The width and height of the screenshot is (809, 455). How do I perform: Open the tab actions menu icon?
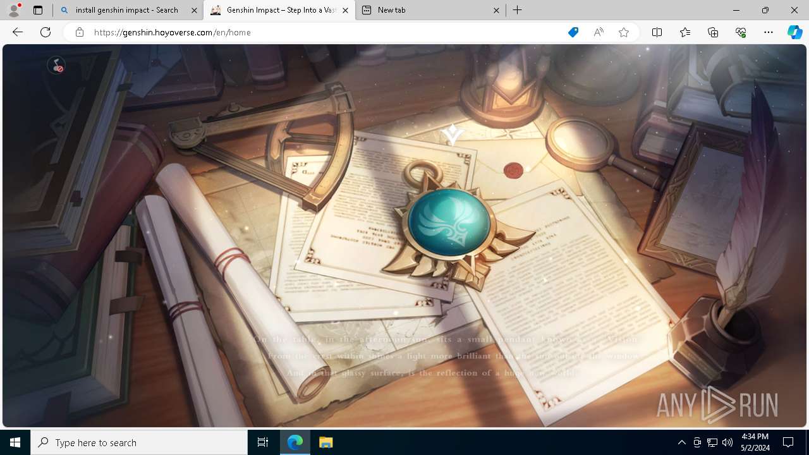(x=38, y=10)
